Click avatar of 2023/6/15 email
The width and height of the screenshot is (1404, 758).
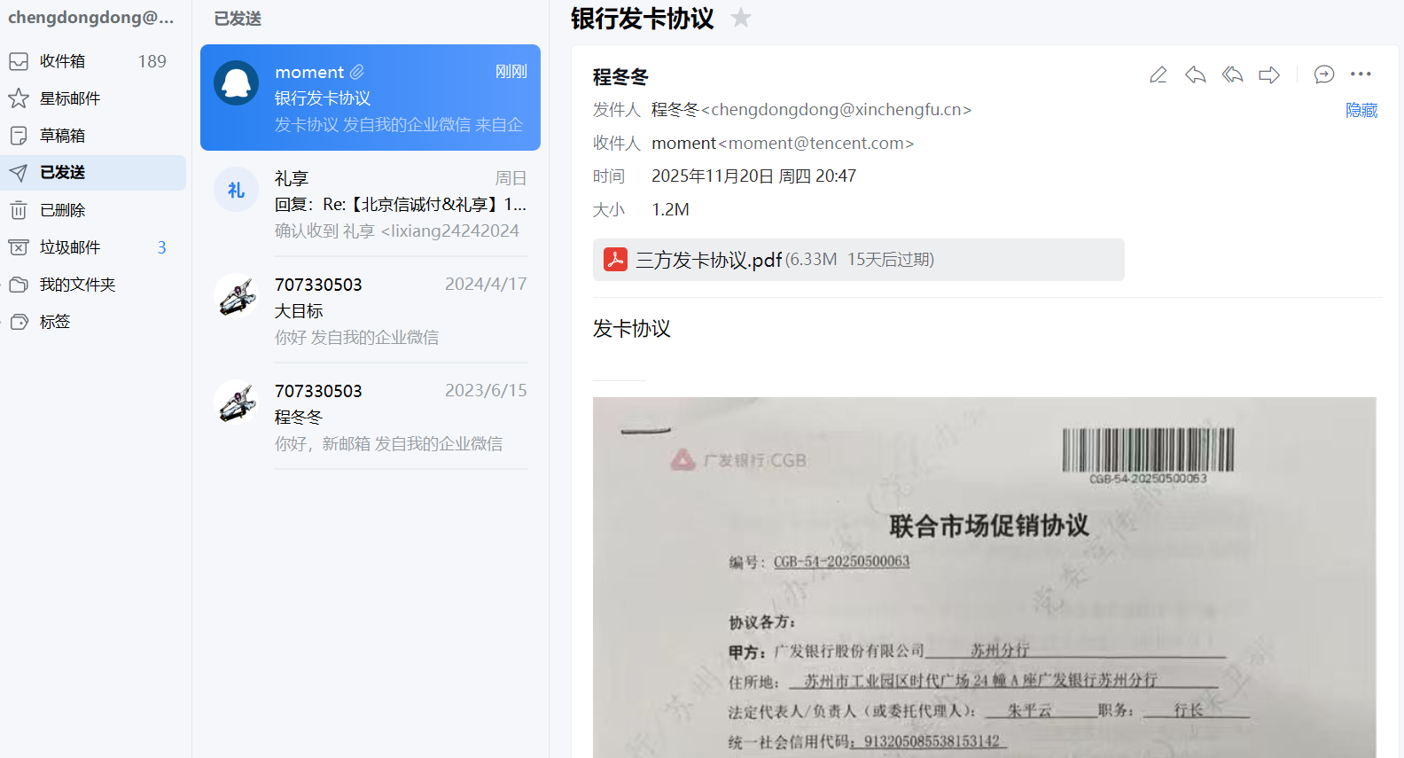[237, 402]
